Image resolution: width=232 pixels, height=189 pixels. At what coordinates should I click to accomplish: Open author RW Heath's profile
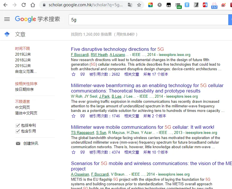coord(99,55)
